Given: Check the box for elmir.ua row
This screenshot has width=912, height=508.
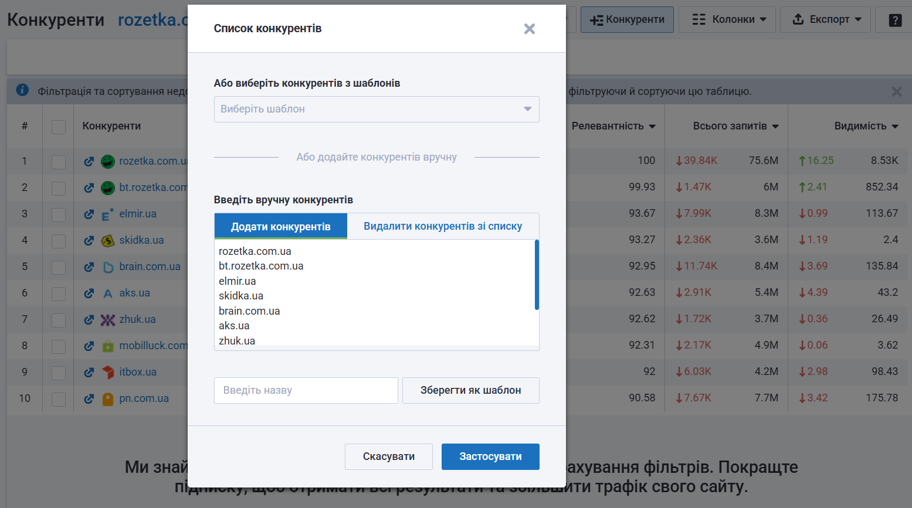Looking at the screenshot, I should click(x=59, y=214).
